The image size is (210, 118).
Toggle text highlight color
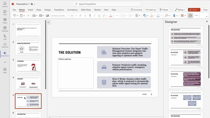tap(104, 16)
